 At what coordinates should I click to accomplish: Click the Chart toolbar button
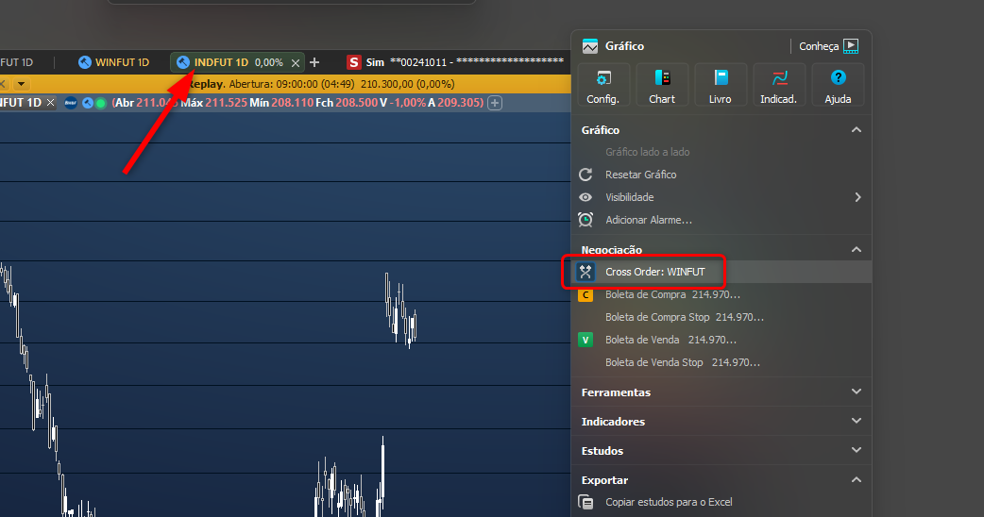(x=661, y=85)
